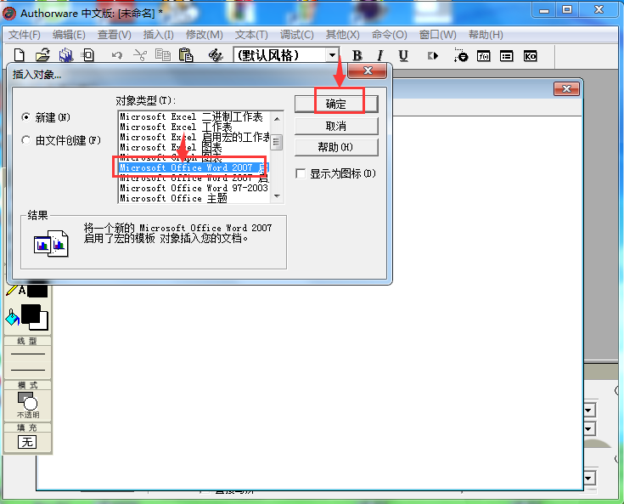Click the line style (线型) panel header
This screenshot has height=504, width=624.
coord(27,341)
